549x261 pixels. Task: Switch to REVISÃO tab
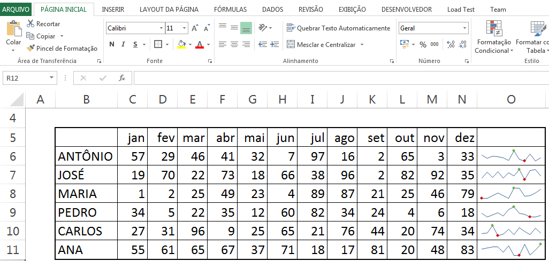pyautogui.click(x=311, y=10)
